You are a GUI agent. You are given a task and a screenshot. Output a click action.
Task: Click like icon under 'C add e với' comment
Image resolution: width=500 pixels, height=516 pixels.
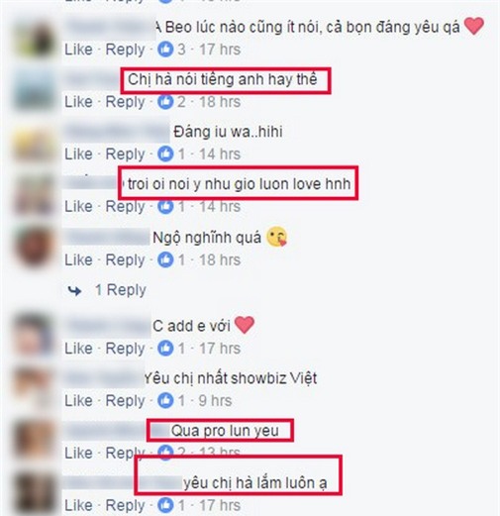point(165,349)
